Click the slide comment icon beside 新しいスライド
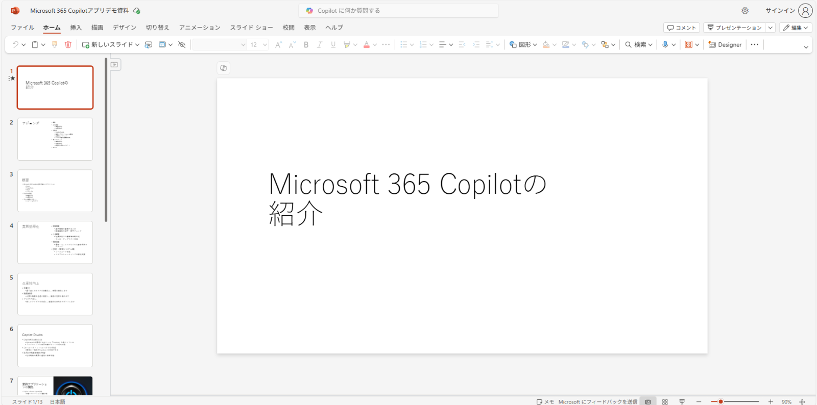817x405 pixels. click(x=149, y=45)
